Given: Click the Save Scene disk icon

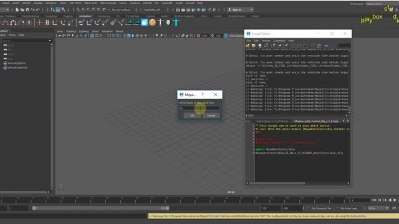Looking at the screenshot, I should [27, 10].
